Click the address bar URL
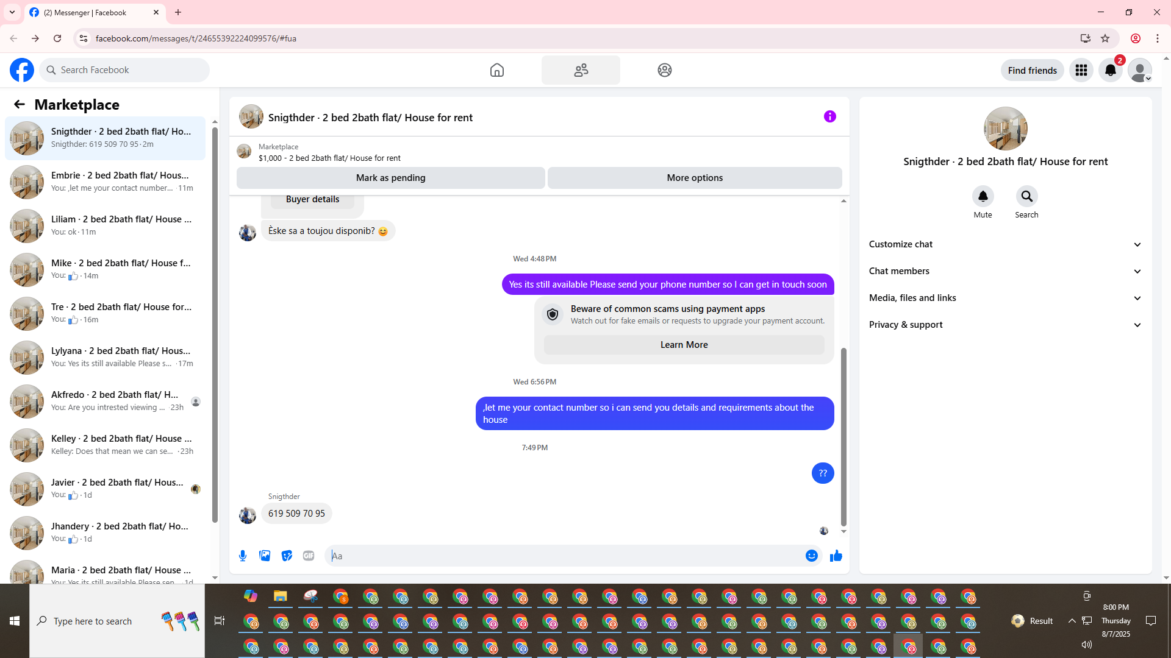Image resolution: width=1171 pixels, height=658 pixels. [196, 38]
